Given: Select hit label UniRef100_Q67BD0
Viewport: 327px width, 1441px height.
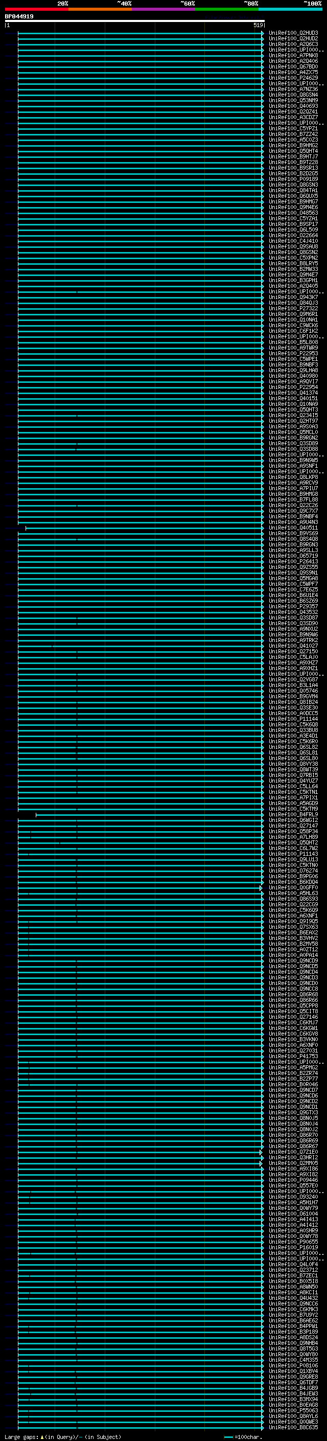Looking at the screenshot, I should click(x=293, y=66).
